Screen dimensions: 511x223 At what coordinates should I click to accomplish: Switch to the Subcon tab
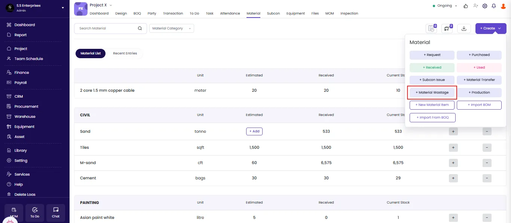point(273,13)
